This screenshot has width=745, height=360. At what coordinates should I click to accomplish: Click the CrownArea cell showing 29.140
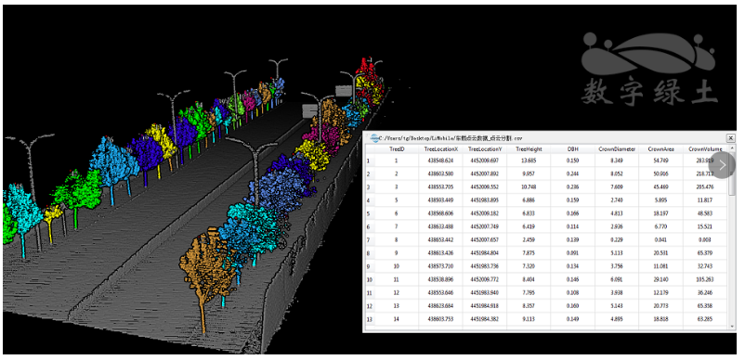click(x=660, y=279)
